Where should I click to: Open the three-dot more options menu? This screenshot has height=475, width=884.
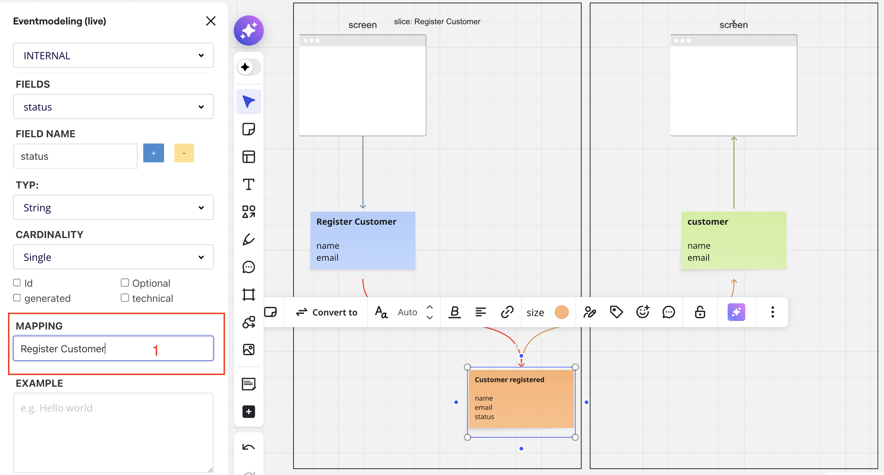(772, 312)
